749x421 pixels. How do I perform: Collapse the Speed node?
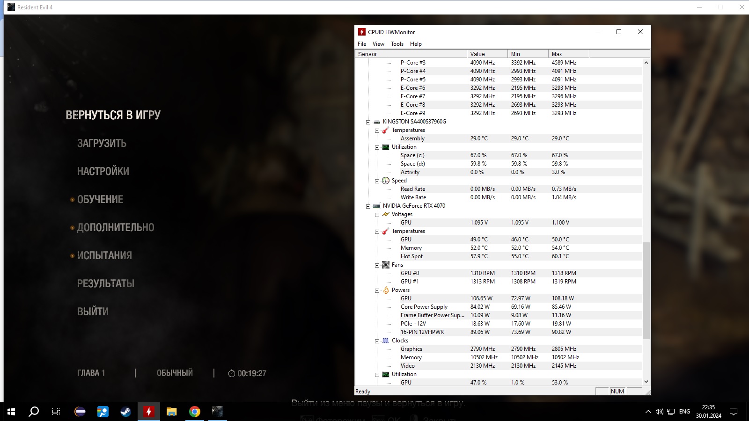377,181
